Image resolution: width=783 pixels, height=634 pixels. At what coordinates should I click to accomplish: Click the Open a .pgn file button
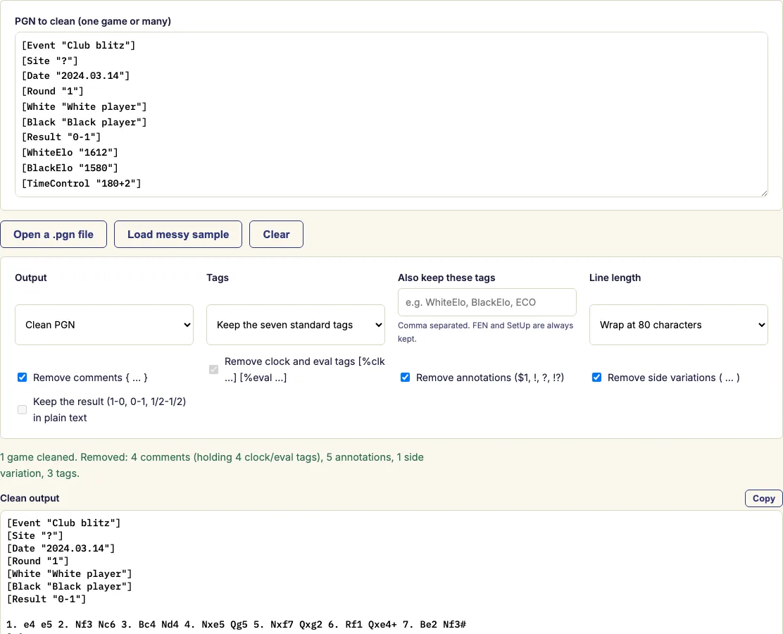(x=54, y=235)
